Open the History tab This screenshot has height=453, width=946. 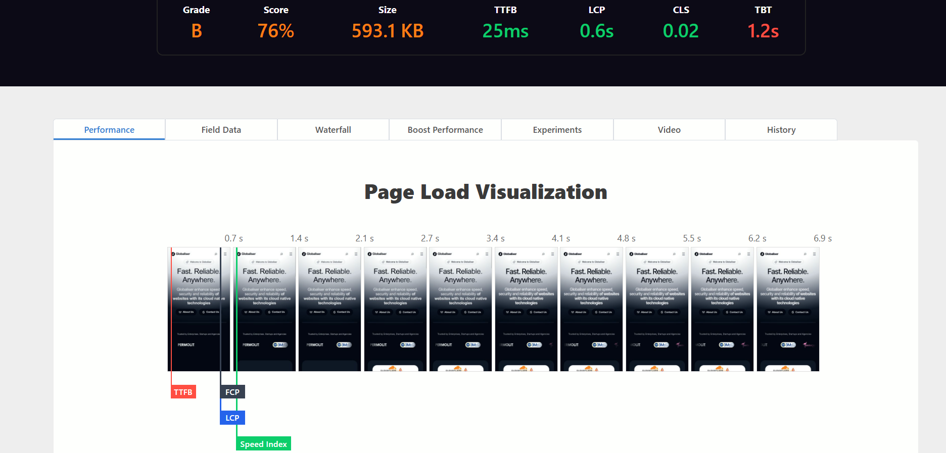781,130
